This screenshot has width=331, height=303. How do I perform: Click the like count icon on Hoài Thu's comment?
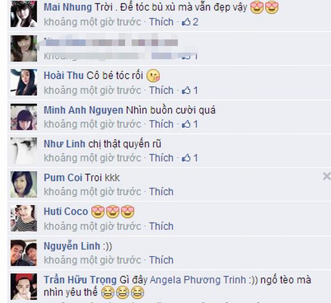point(190,90)
